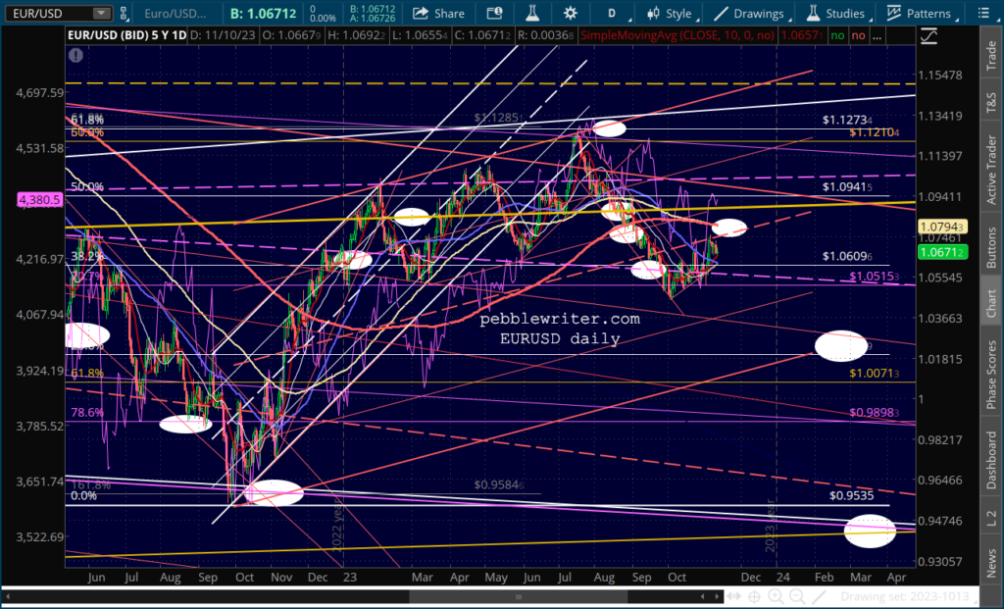Viewport: 1004px width, 609px height.
Task: Click the $0.9535 price level label
Action: (x=851, y=495)
